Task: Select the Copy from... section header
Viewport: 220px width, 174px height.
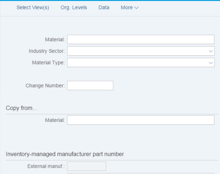Action: (x=21, y=108)
